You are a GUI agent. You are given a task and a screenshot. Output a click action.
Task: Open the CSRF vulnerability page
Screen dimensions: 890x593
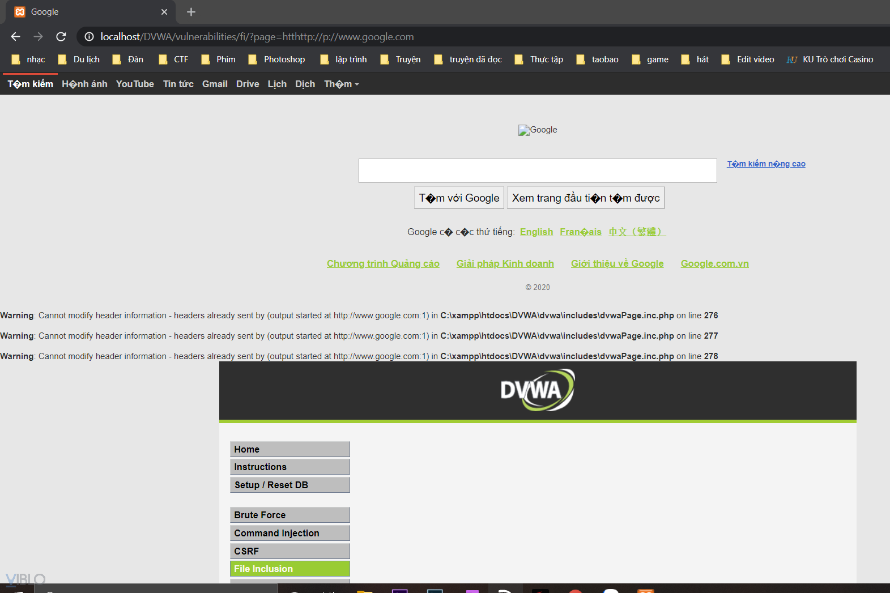(x=290, y=551)
